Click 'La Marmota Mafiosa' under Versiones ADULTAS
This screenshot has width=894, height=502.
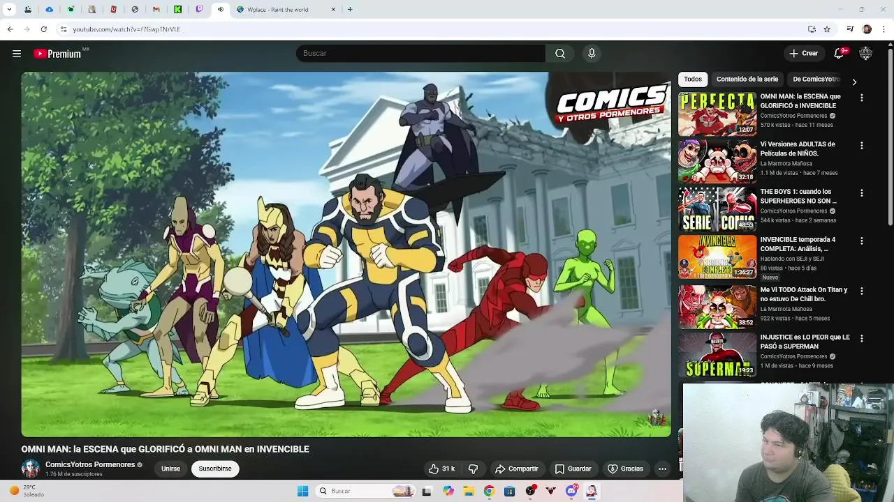pyautogui.click(x=786, y=163)
